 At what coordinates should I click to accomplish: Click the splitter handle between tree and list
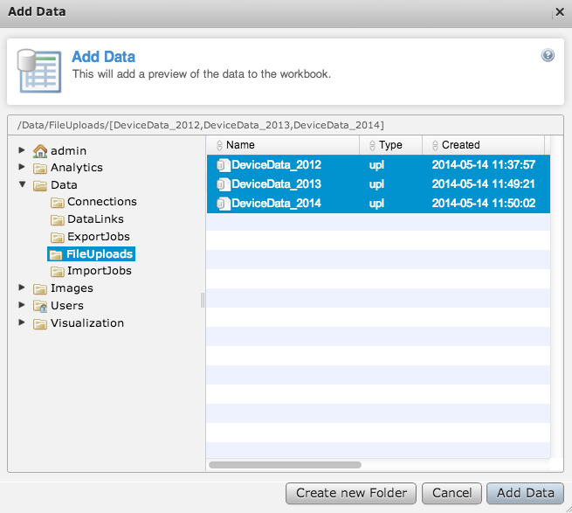tap(203, 300)
